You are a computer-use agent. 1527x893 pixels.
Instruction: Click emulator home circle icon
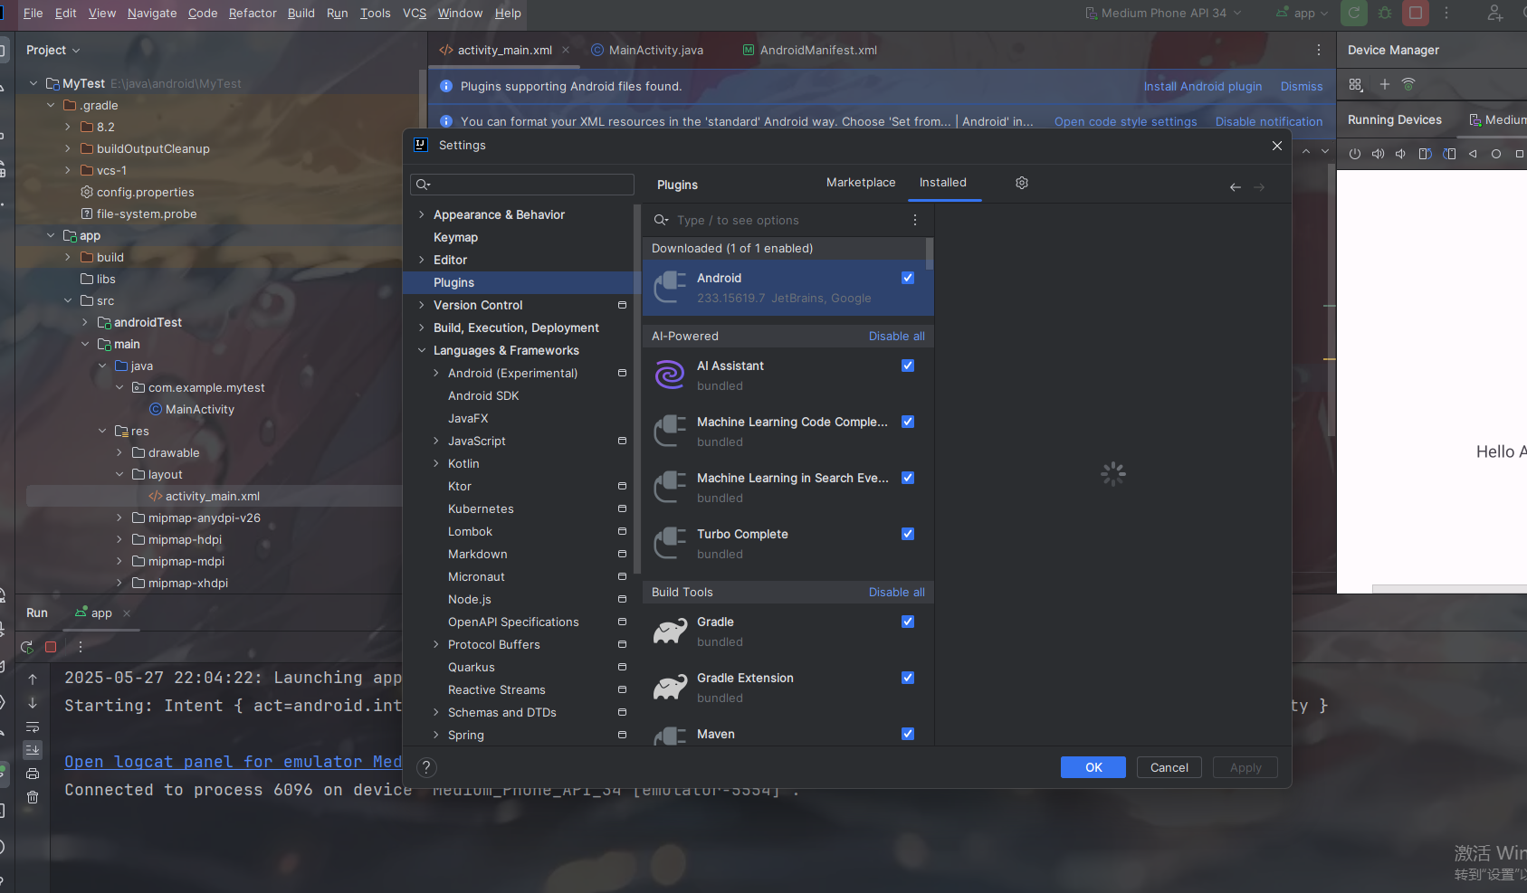pos(1496,154)
